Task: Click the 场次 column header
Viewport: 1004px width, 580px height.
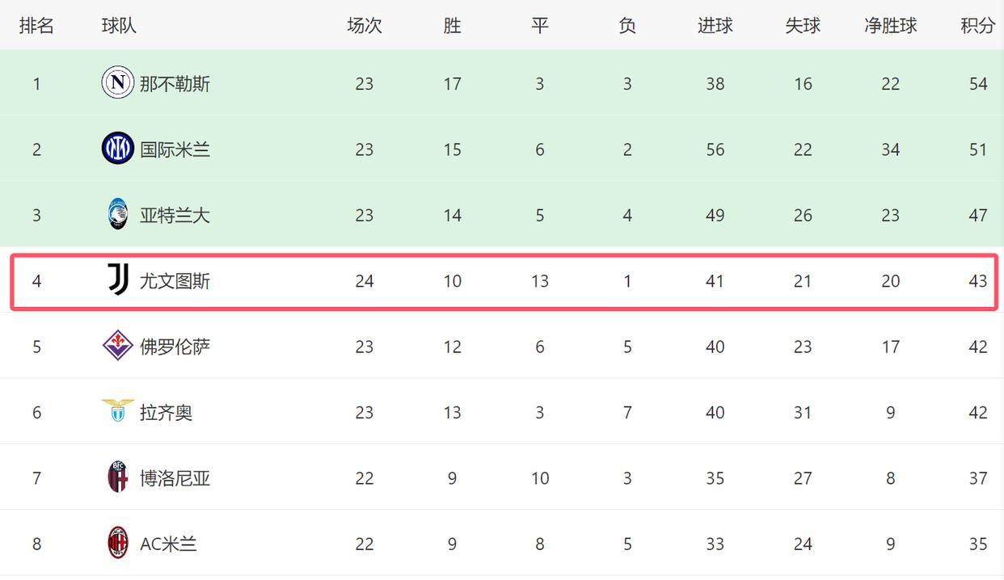Action: tap(364, 26)
